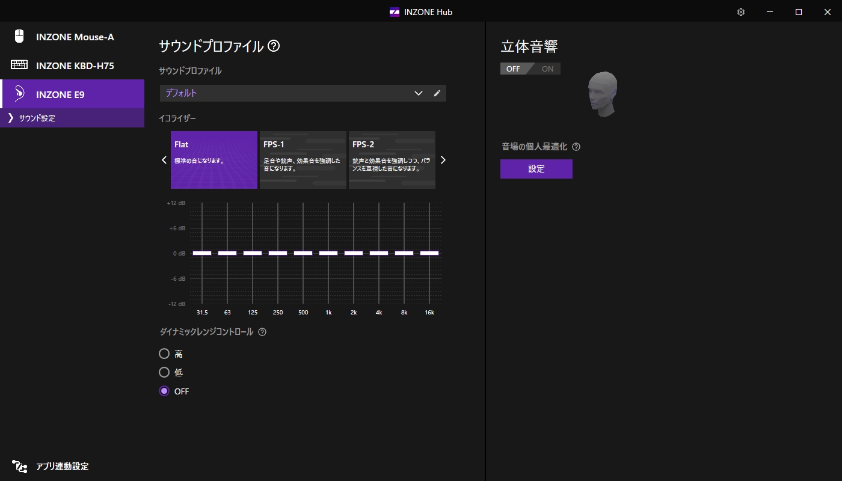Click the INZONE E9 earphone icon
This screenshot has height=481, width=842.
point(19,94)
